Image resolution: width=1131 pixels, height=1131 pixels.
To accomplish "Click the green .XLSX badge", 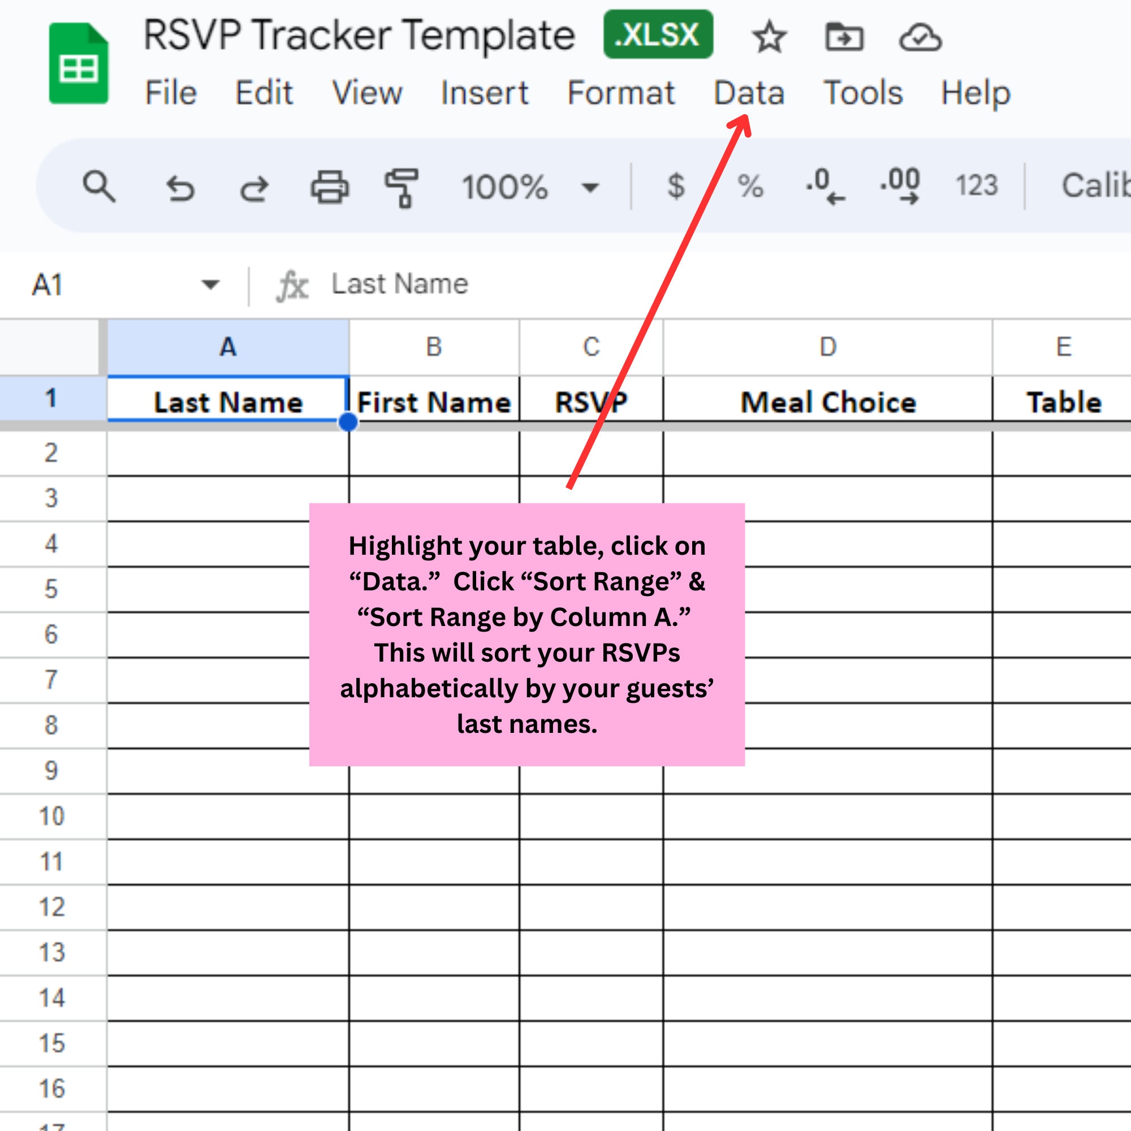I will point(658,35).
